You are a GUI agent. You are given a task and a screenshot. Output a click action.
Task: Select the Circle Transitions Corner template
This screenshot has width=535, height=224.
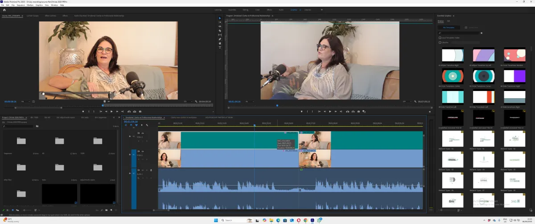click(x=484, y=76)
